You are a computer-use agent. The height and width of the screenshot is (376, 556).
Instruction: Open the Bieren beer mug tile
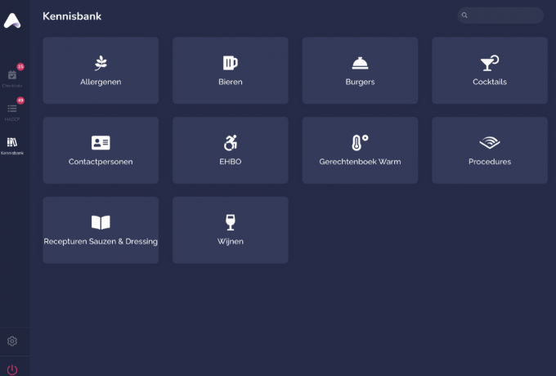[x=230, y=70]
